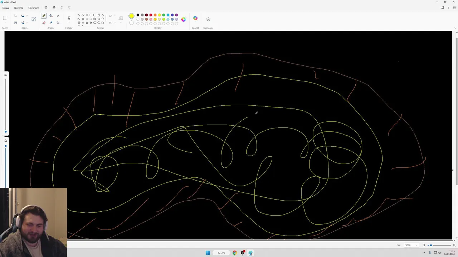The height and width of the screenshot is (257, 458).
Task: Expand the Flip options arrow
Action: click(26, 23)
